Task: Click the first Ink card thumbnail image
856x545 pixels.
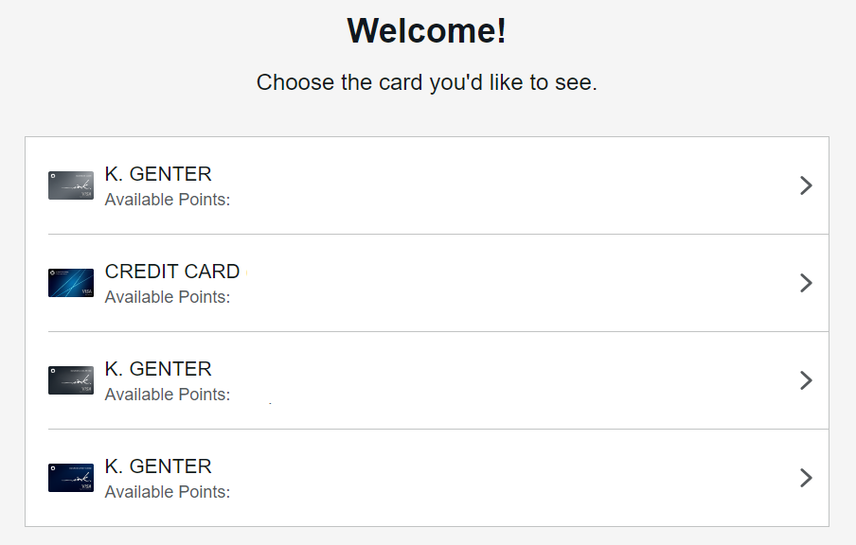Action: coord(70,185)
